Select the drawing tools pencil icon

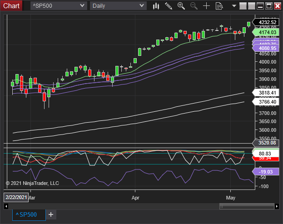point(169,6)
